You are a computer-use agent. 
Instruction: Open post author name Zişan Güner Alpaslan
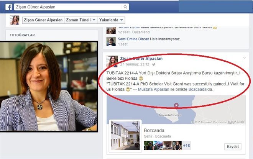pos(141,59)
